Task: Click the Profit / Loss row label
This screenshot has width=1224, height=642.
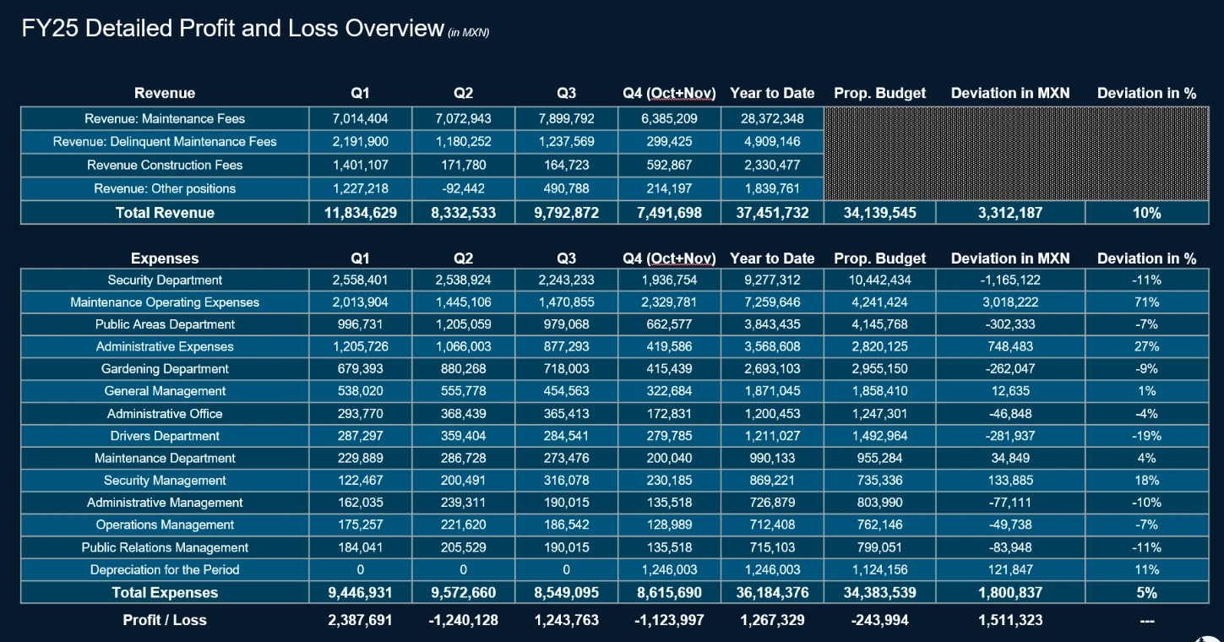Action: pyautogui.click(x=165, y=620)
